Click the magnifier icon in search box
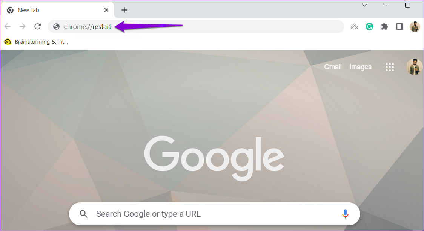This screenshot has height=231, width=424. (x=84, y=214)
